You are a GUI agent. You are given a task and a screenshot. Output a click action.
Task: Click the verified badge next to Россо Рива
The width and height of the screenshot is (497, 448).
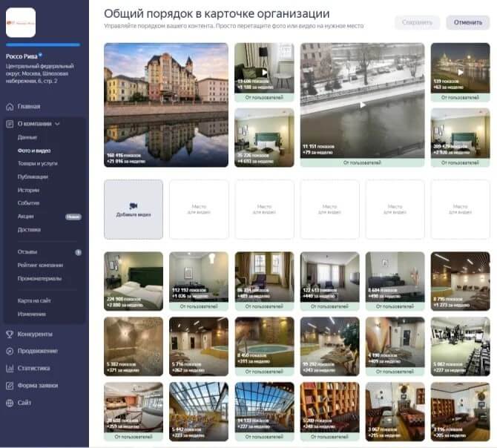click(x=40, y=56)
